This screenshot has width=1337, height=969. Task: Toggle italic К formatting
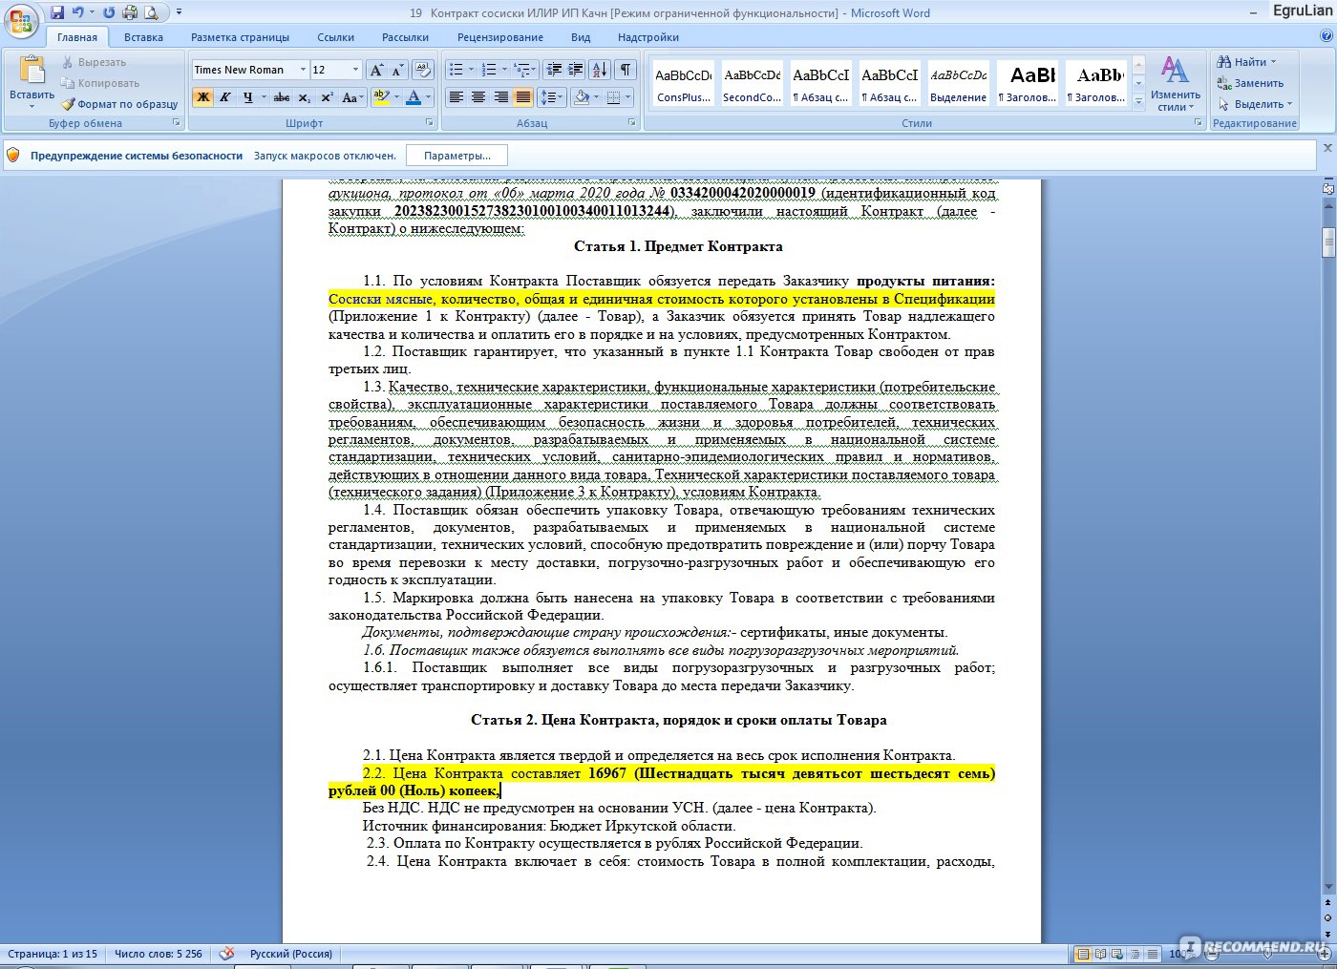225,97
